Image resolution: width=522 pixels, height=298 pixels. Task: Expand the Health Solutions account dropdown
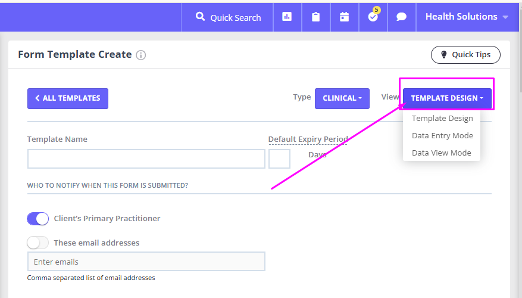(467, 17)
